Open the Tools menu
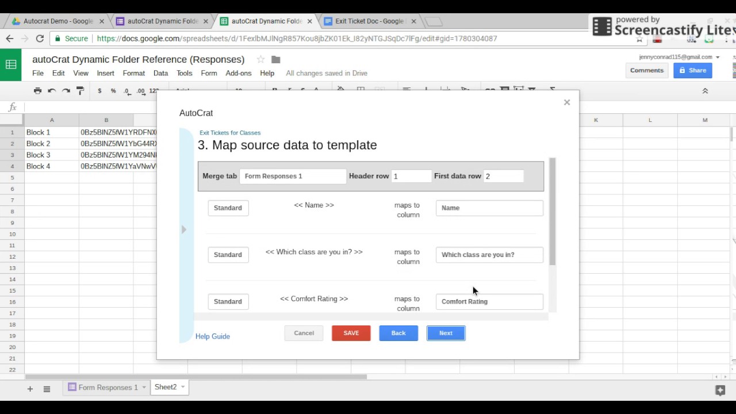Viewport: 736px width, 414px height. (184, 73)
